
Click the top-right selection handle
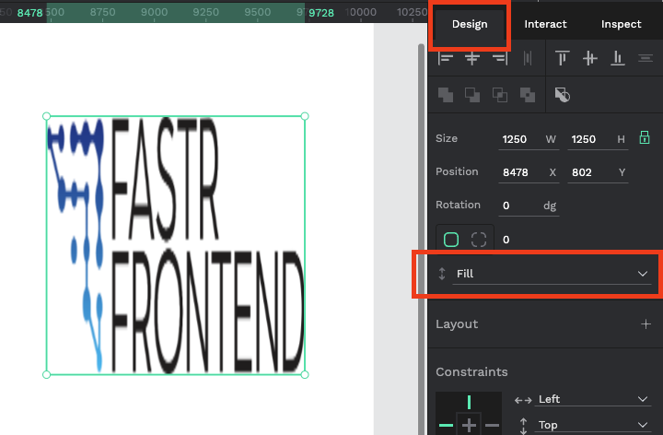pyautogui.click(x=305, y=116)
